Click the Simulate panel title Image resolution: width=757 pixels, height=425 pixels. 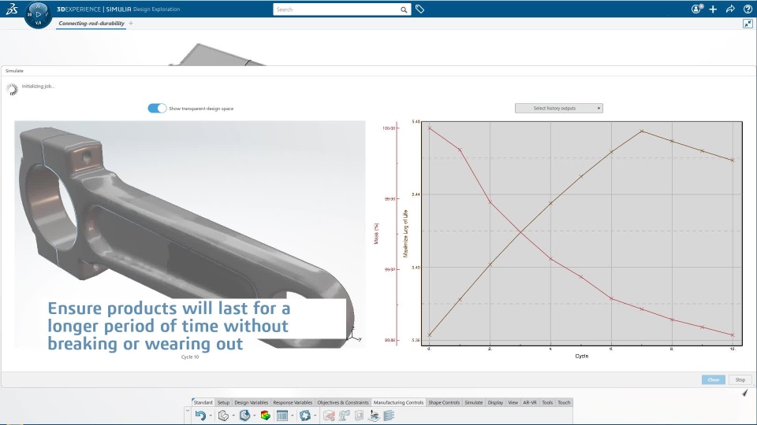[x=14, y=71]
